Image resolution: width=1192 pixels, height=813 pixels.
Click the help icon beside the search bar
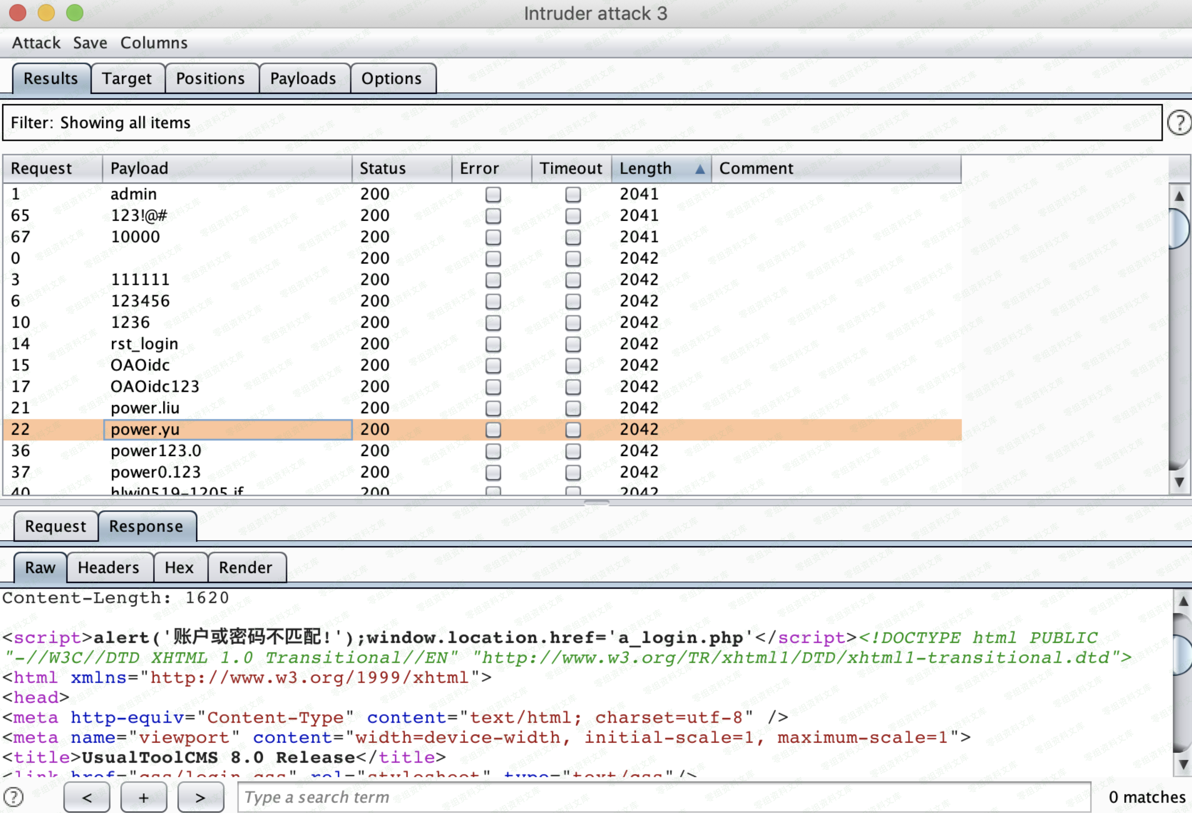[x=13, y=797]
